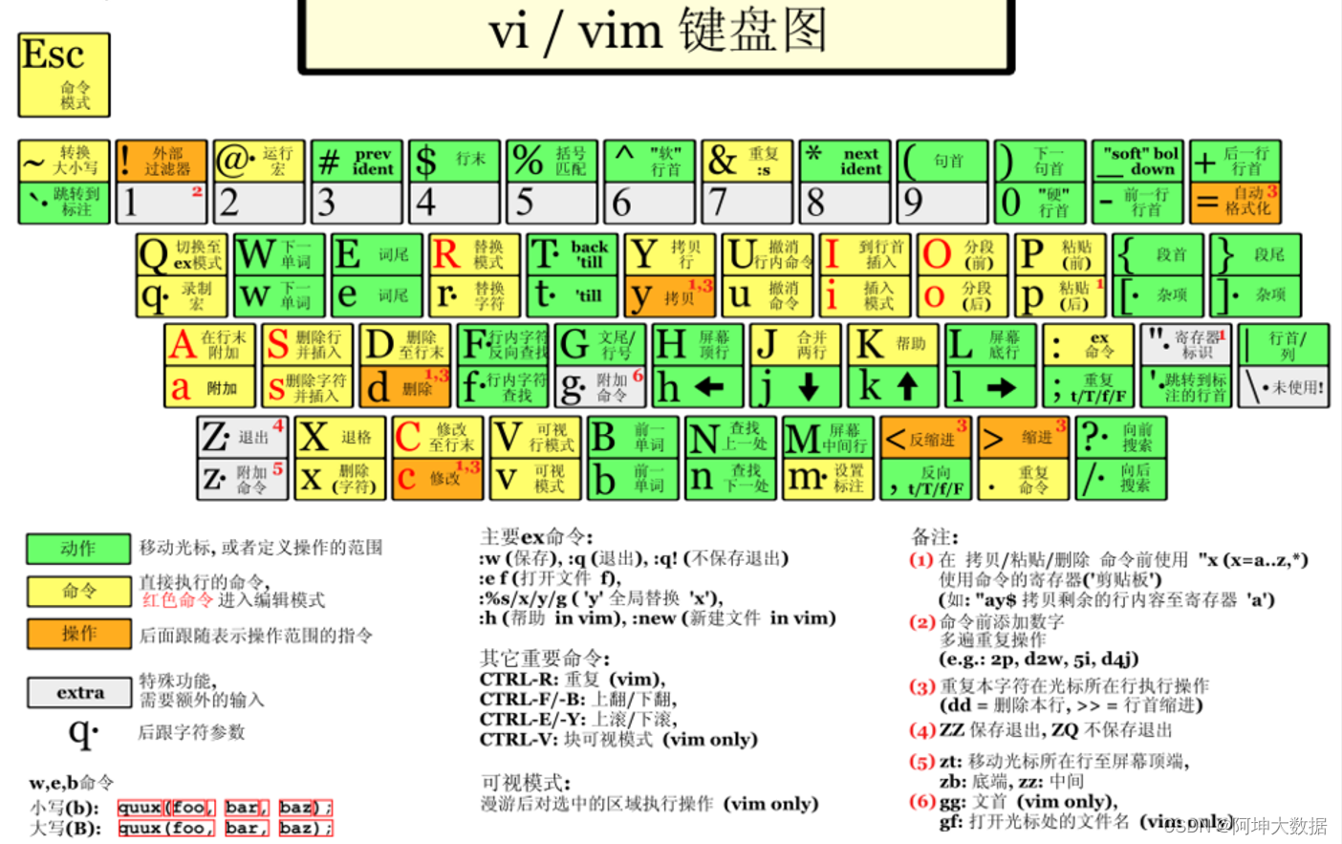Click the = 自动格式化 orange key
Screen dimensions: 1342x844
(1236, 203)
